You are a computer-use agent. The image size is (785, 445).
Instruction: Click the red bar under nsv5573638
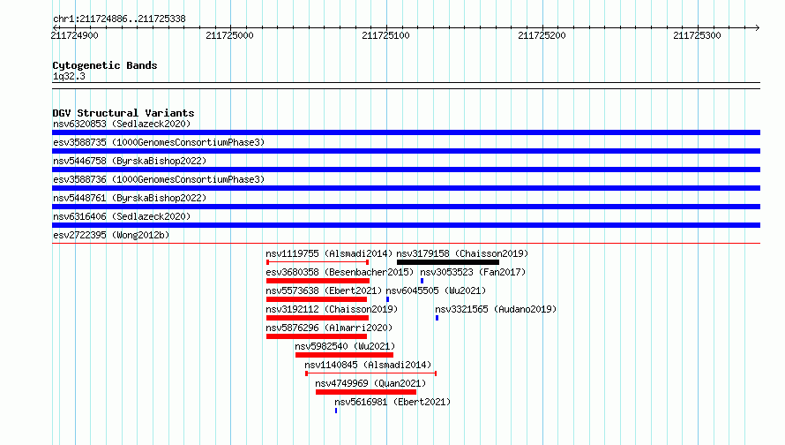click(x=317, y=299)
